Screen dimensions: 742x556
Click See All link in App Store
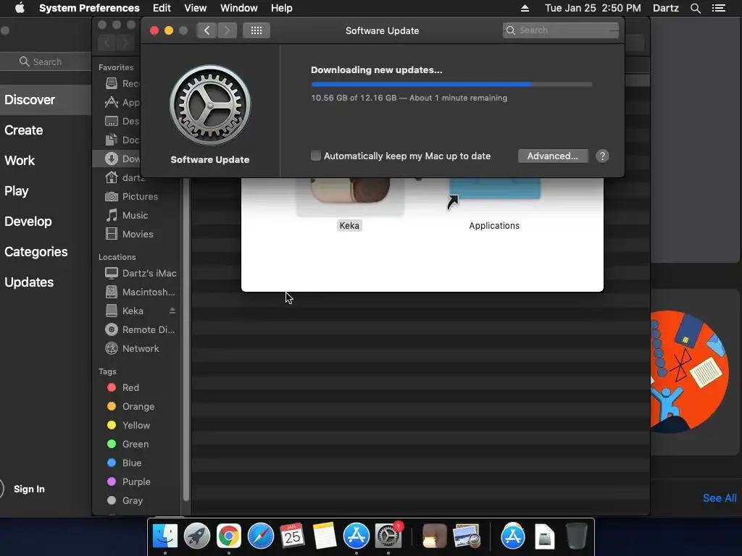pos(720,498)
